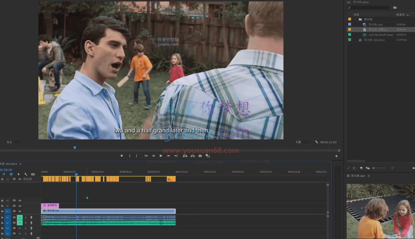This screenshot has width=415, height=239.
Task: Open the timeline sequence panel menu
Action: tap(20, 164)
